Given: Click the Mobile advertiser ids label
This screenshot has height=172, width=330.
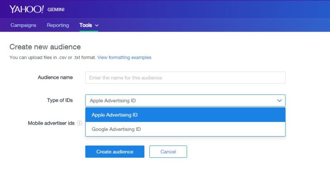Looking at the screenshot, I should click(x=51, y=123).
